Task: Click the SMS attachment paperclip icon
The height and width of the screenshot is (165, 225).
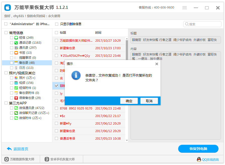Action: [x=16, y=88]
